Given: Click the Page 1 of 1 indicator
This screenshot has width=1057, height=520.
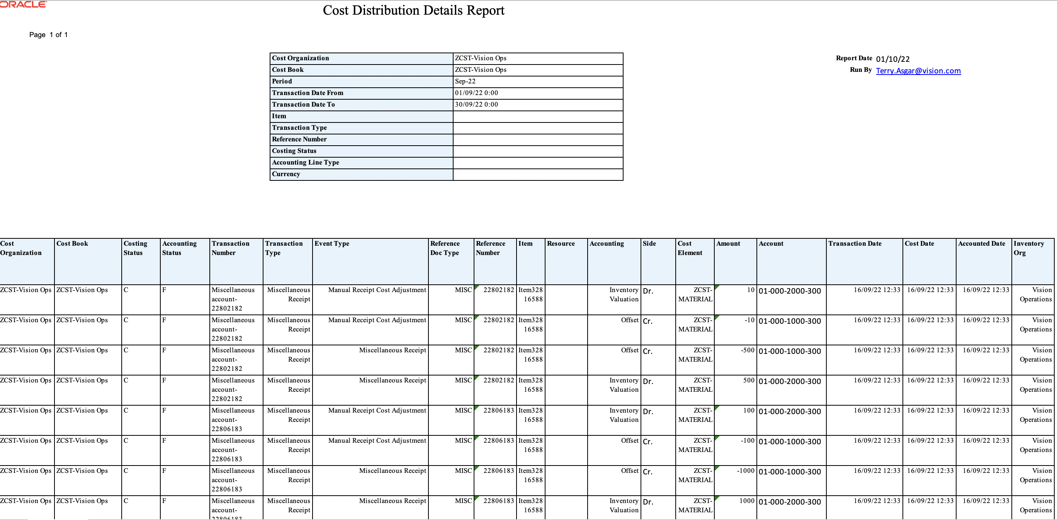Looking at the screenshot, I should (x=48, y=35).
